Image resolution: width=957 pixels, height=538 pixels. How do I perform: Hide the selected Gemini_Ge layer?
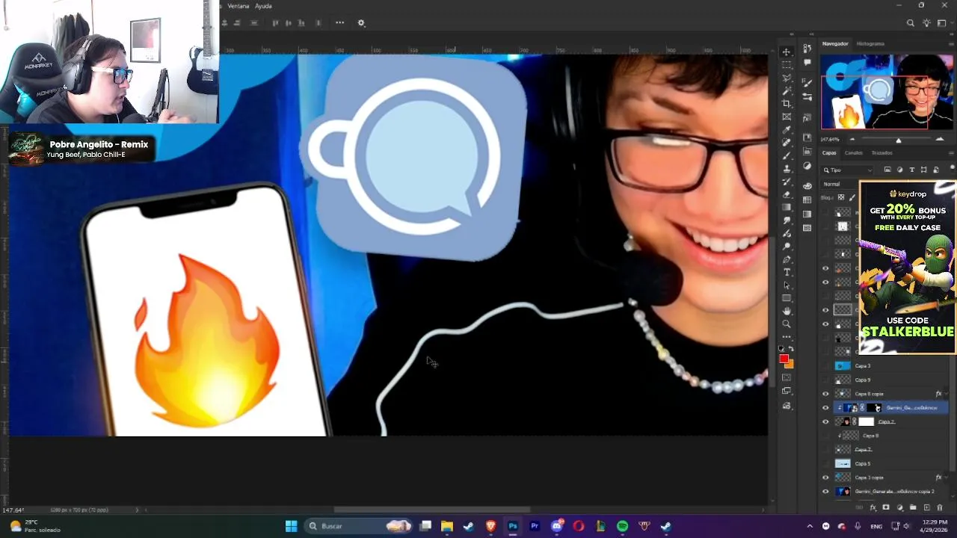(825, 408)
